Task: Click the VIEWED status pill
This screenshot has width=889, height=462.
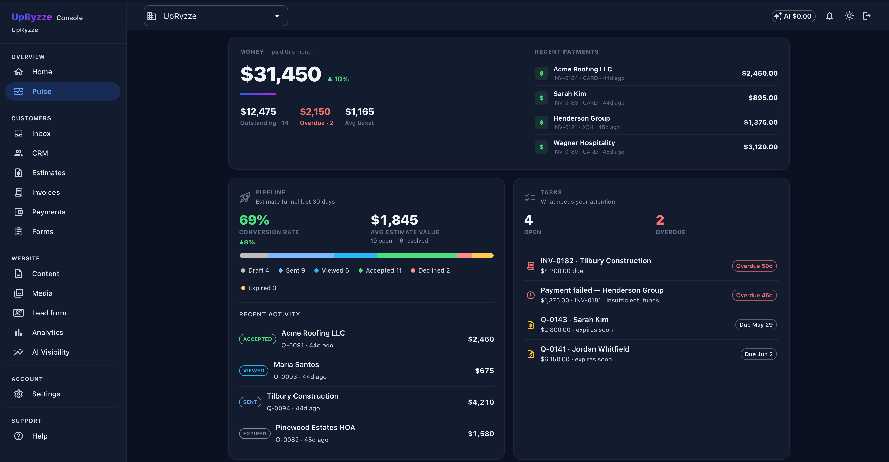Action: [x=254, y=371]
